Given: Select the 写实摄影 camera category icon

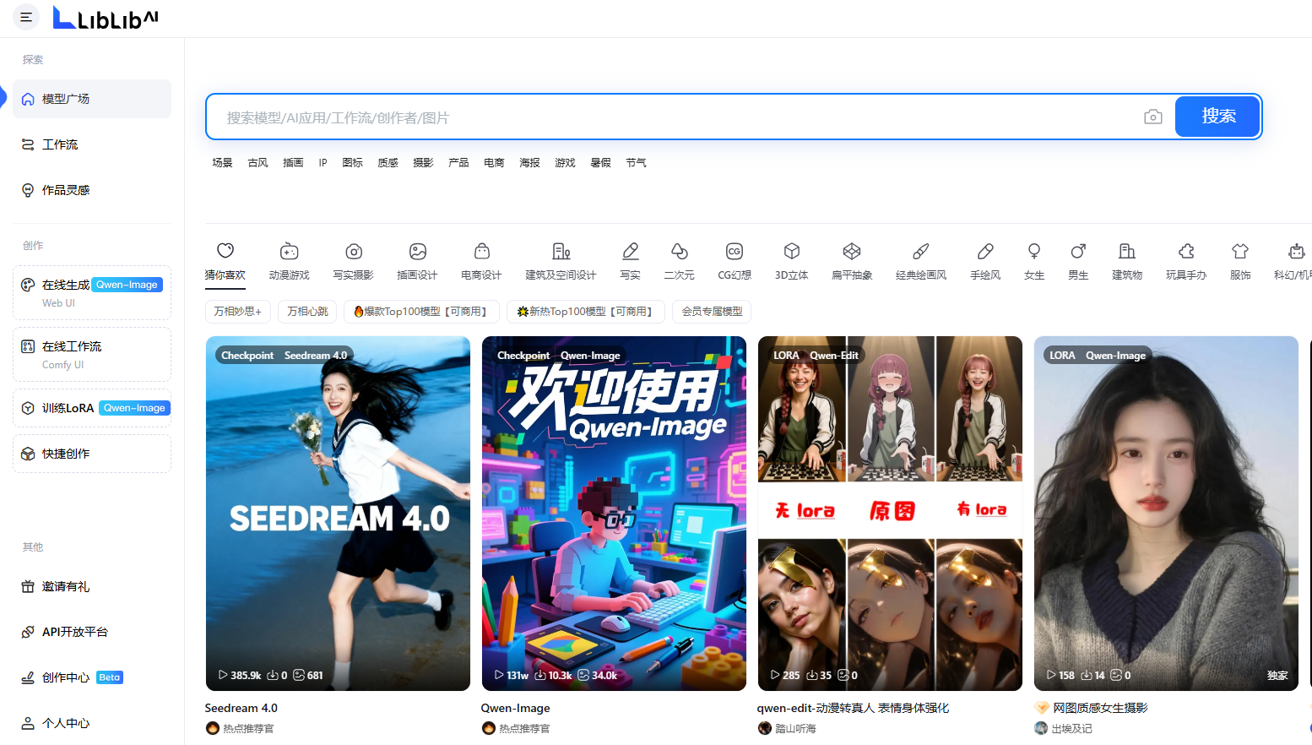Looking at the screenshot, I should click(x=354, y=252).
